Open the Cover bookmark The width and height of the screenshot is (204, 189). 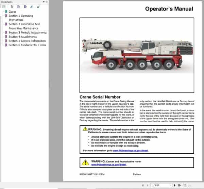[x=12, y=12]
